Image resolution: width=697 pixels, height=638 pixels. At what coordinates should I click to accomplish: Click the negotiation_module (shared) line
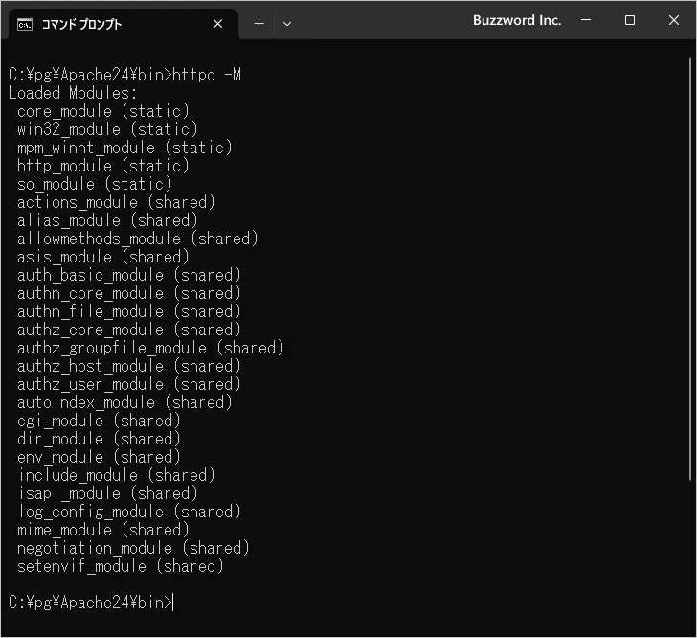point(133,548)
